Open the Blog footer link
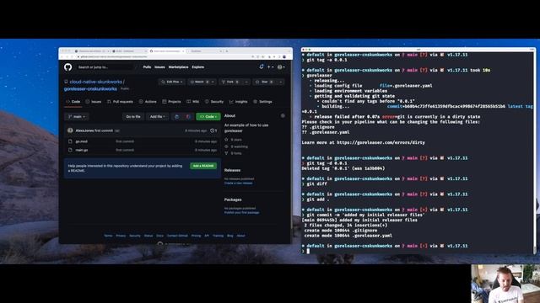This screenshot has height=303, width=540. point(230,236)
